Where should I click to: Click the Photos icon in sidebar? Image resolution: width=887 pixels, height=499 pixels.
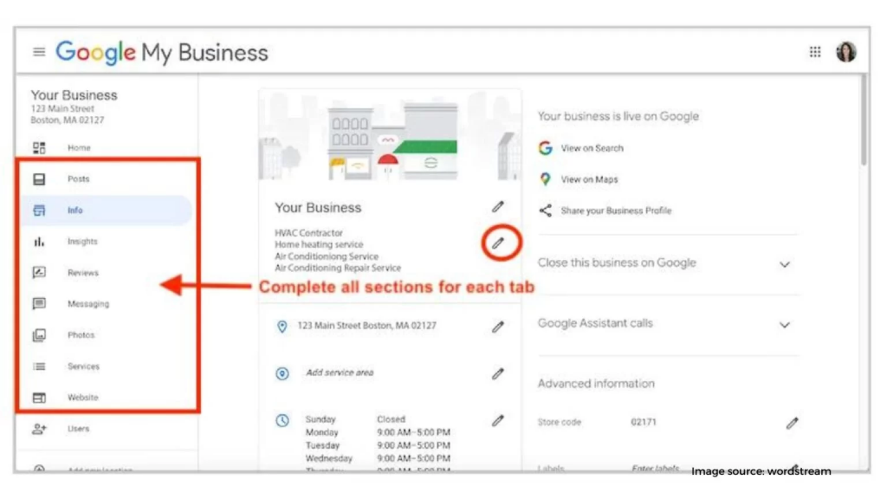coord(39,335)
